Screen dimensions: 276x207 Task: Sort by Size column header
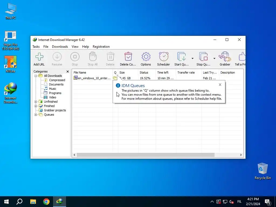click(128, 73)
